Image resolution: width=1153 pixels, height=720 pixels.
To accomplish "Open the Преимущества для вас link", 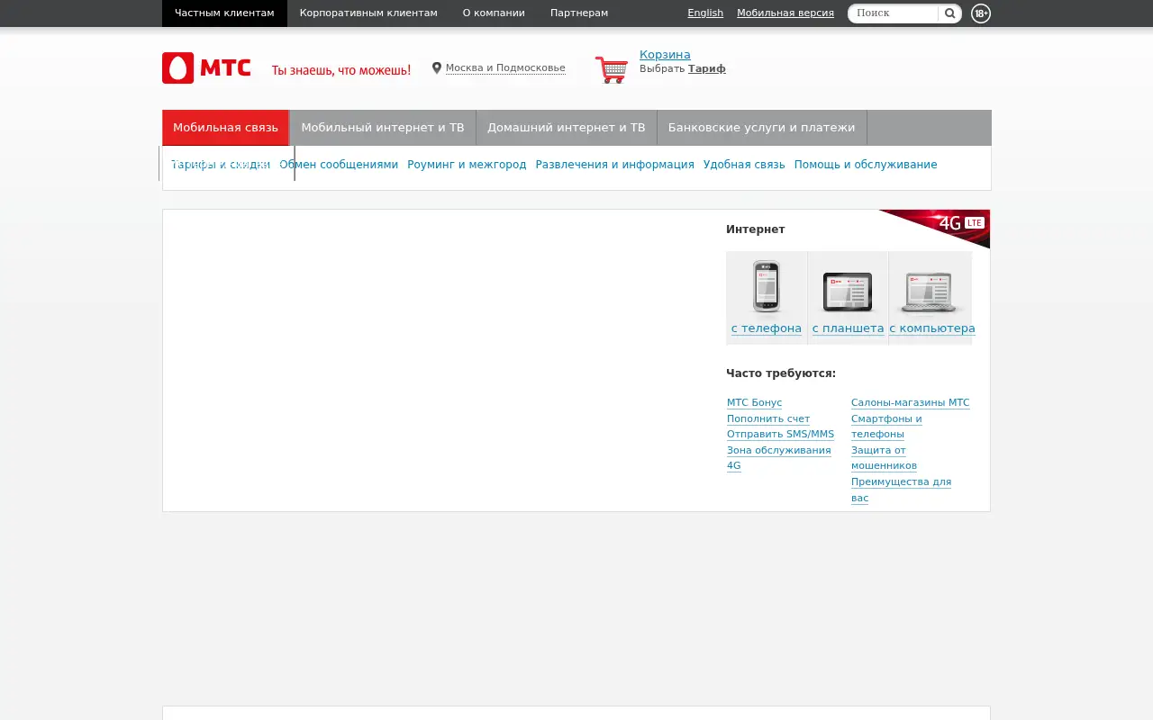I will (901, 490).
